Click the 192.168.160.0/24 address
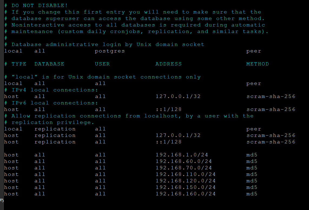The image size is (309, 210). (x=185, y=194)
